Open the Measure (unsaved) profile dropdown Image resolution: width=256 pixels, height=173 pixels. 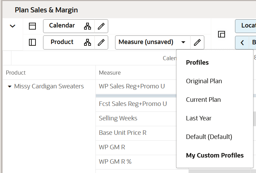(183, 42)
